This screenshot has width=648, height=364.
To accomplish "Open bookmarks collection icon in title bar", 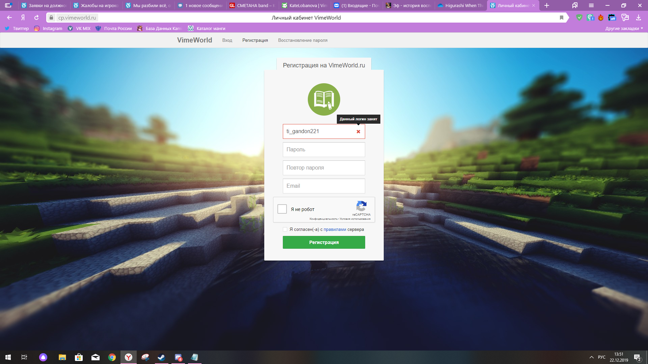I will tap(575, 5).
